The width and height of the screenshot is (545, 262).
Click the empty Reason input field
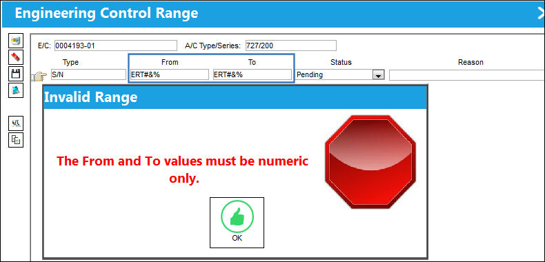tap(467, 75)
